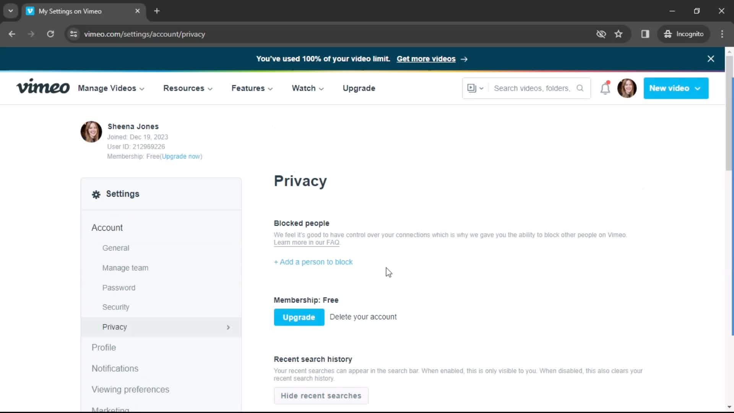Click the Vimeo logo
This screenshot has height=413, width=734.
coord(43,87)
